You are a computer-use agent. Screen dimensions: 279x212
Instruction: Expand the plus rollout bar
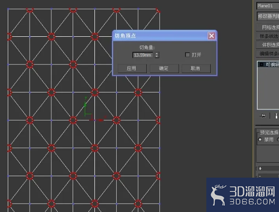pos(268,168)
